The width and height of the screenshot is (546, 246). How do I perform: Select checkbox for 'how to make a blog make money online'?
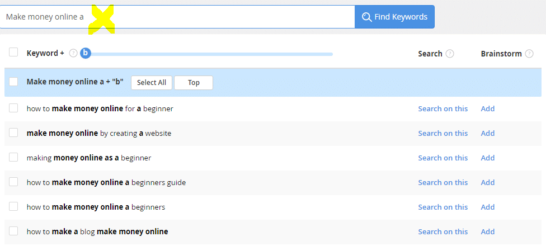[x=13, y=231]
